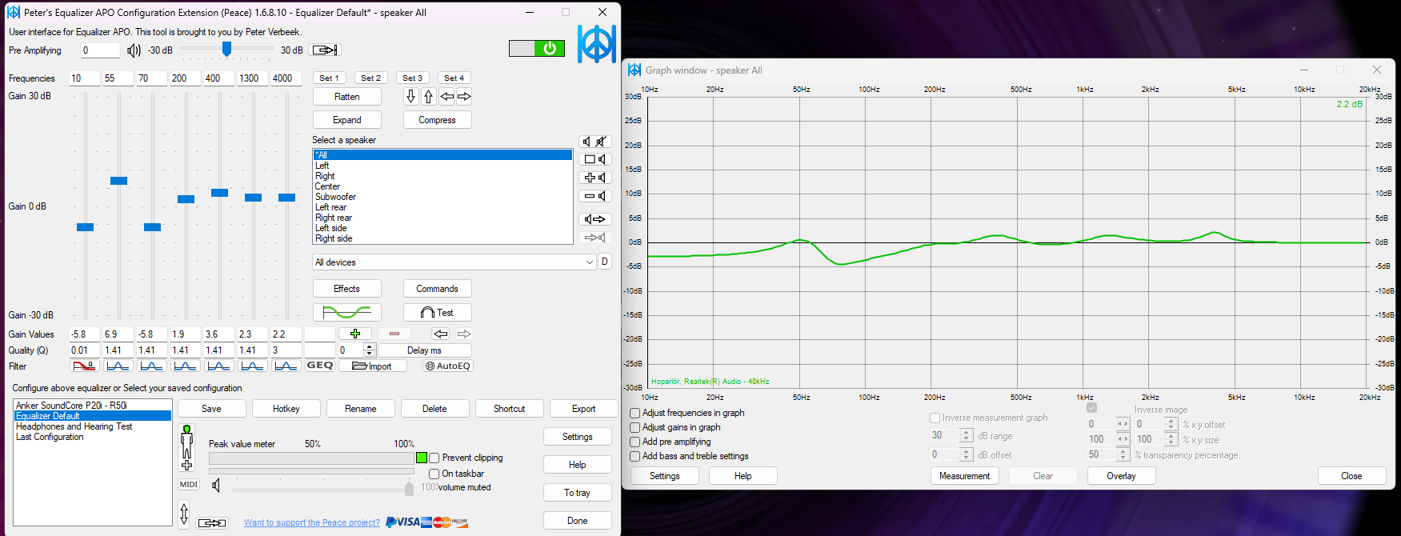
Task: Click the arrow-box icon next to 30 dB
Action: [326, 50]
